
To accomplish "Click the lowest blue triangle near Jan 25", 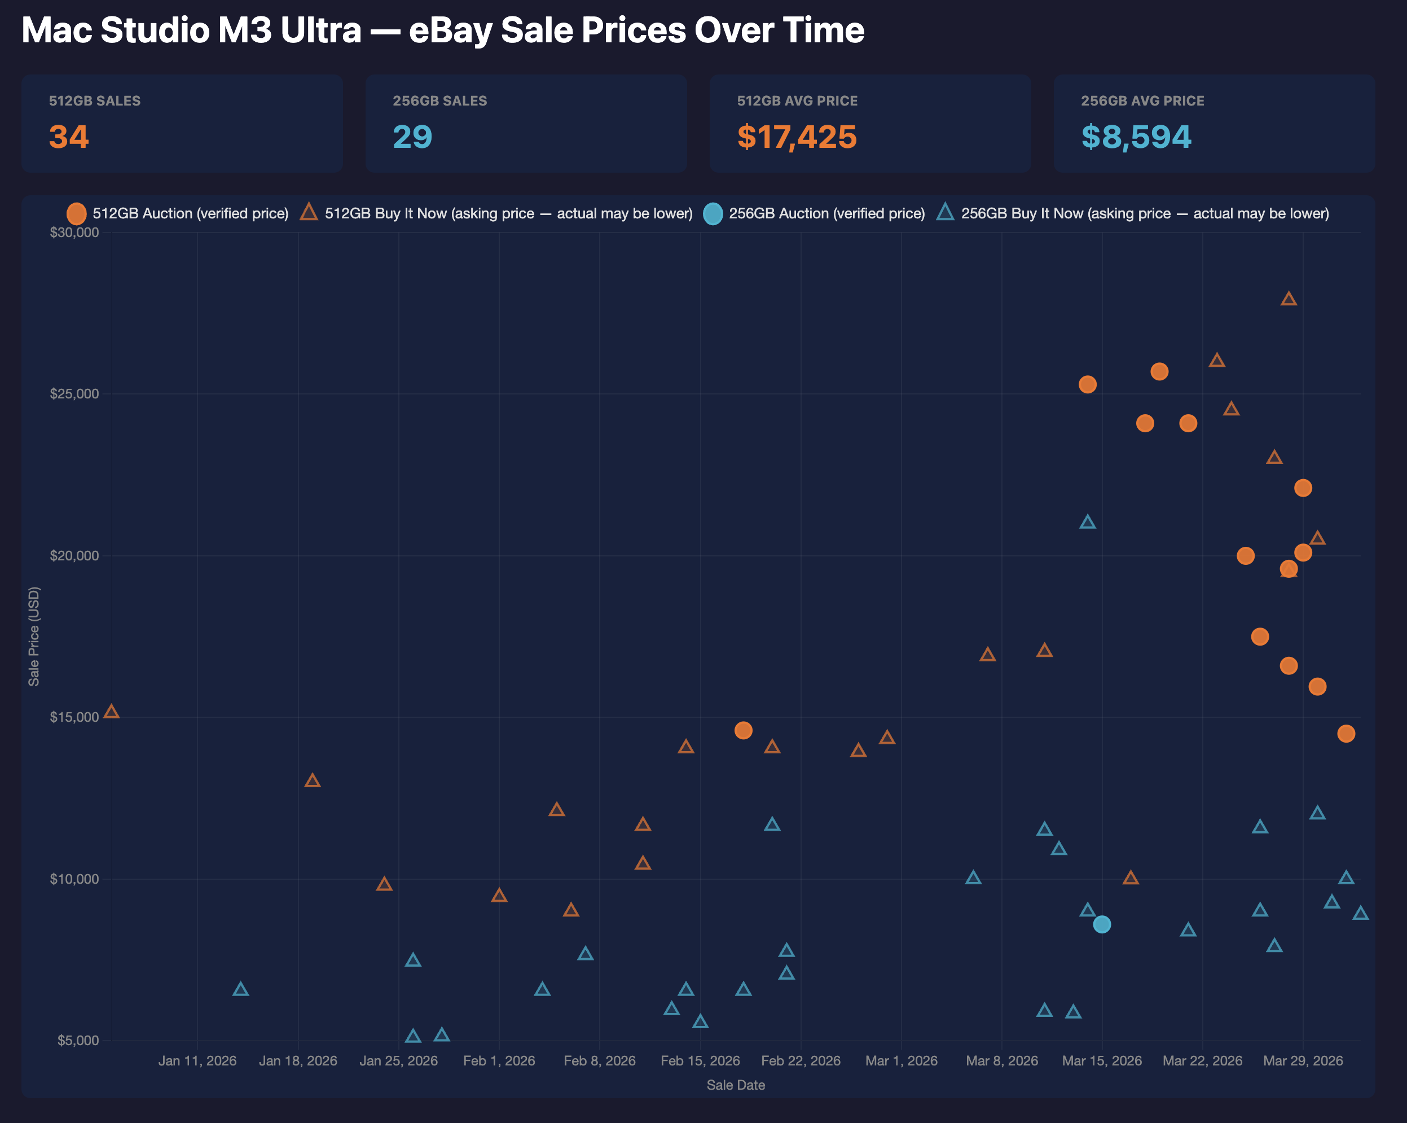I will click(414, 1036).
